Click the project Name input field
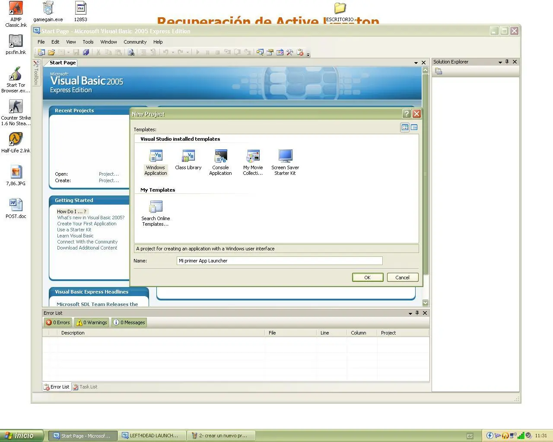This screenshot has width=553, height=442. (x=280, y=261)
